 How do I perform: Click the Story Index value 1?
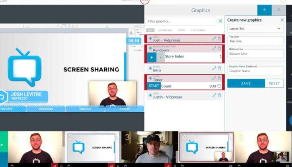(x=221, y=56)
